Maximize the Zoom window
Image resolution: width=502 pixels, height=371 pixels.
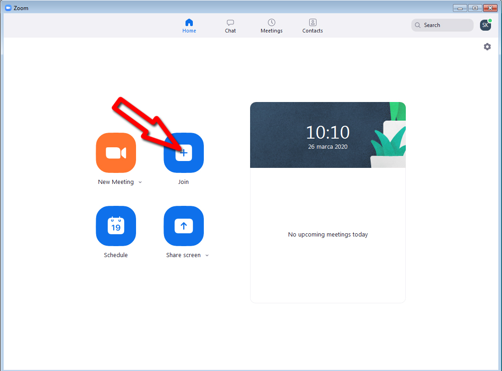click(475, 8)
